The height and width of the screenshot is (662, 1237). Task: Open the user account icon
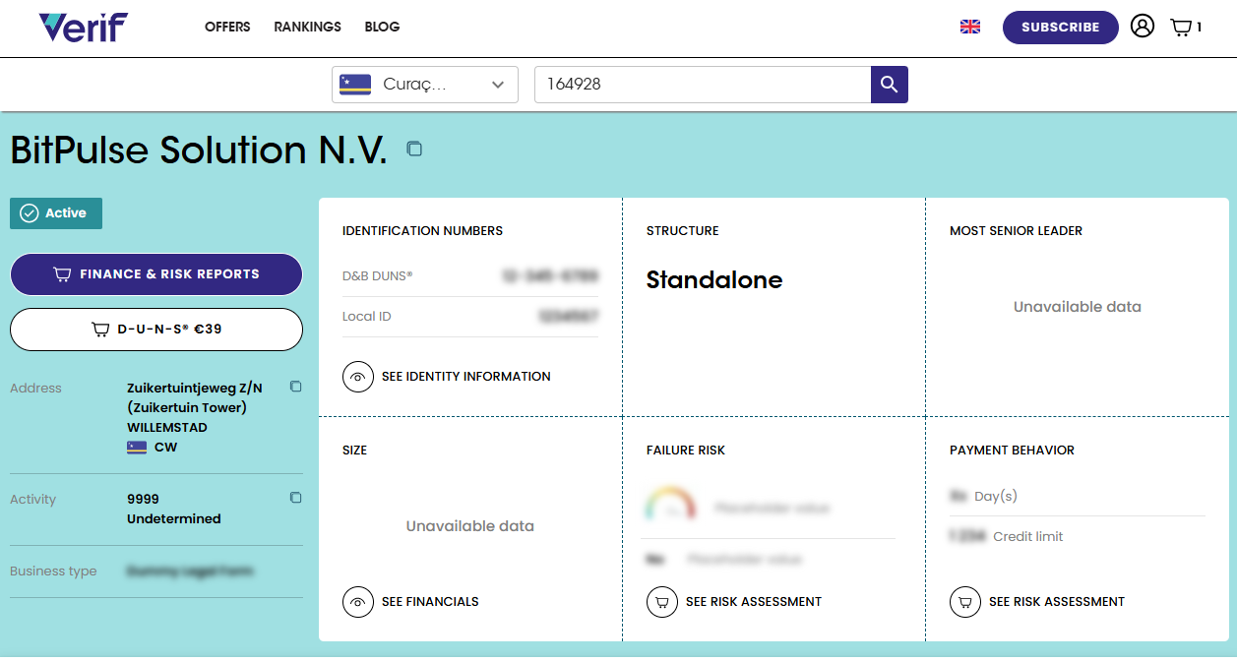[x=1143, y=27]
